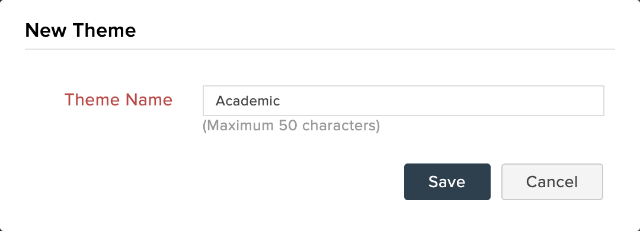Dismiss the dialog with the Cancel button
Screen dimensions: 640x231
point(552,182)
